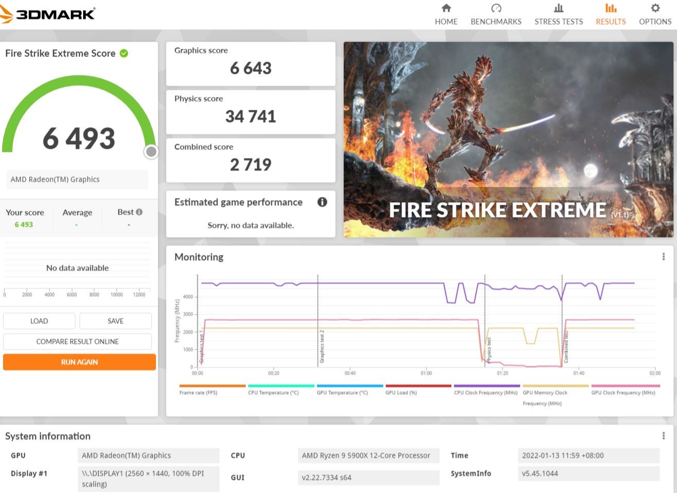Click the GPU field in System information
Viewport: 677px width, 493px height.
pos(148,456)
